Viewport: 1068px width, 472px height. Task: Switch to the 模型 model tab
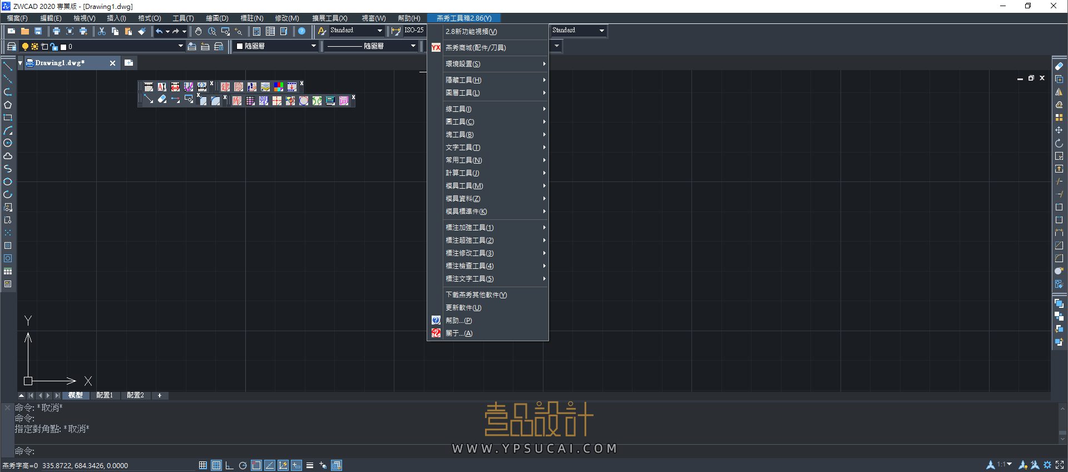point(76,395)
